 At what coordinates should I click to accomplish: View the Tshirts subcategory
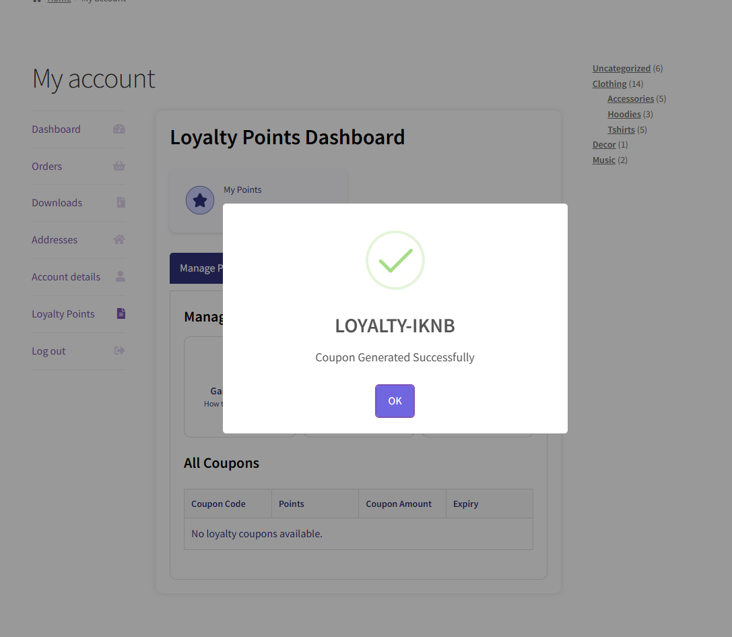click(x=621, y=130)
